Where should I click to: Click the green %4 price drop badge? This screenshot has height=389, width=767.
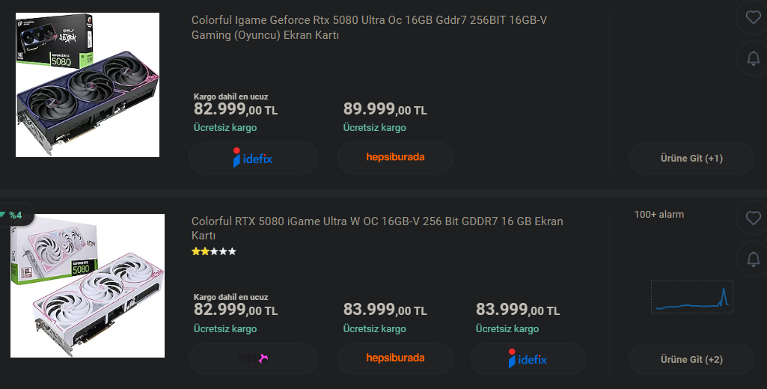pyautogui.click(x=13, y=215)
